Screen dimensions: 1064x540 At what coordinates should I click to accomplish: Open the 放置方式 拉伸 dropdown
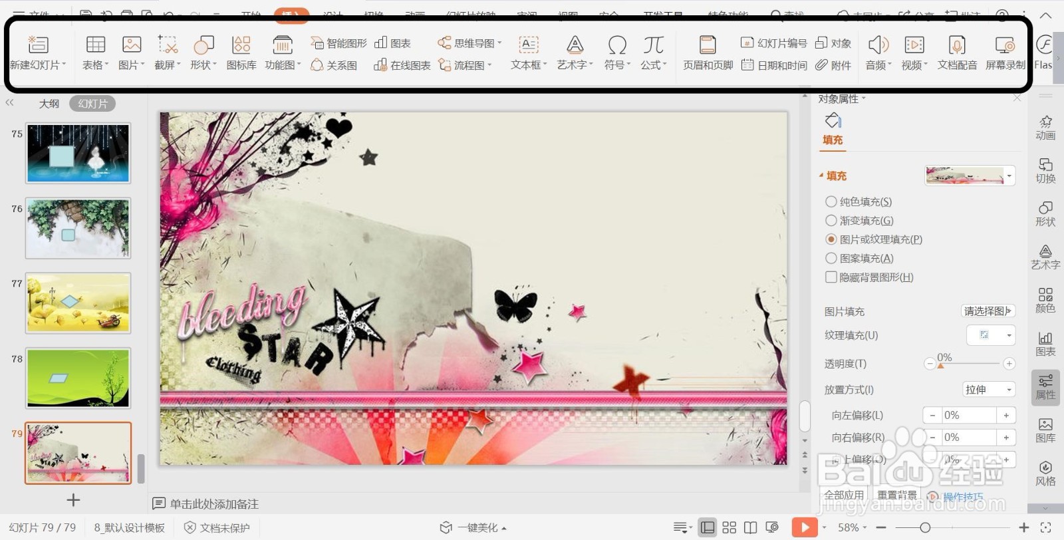[989, 390]
